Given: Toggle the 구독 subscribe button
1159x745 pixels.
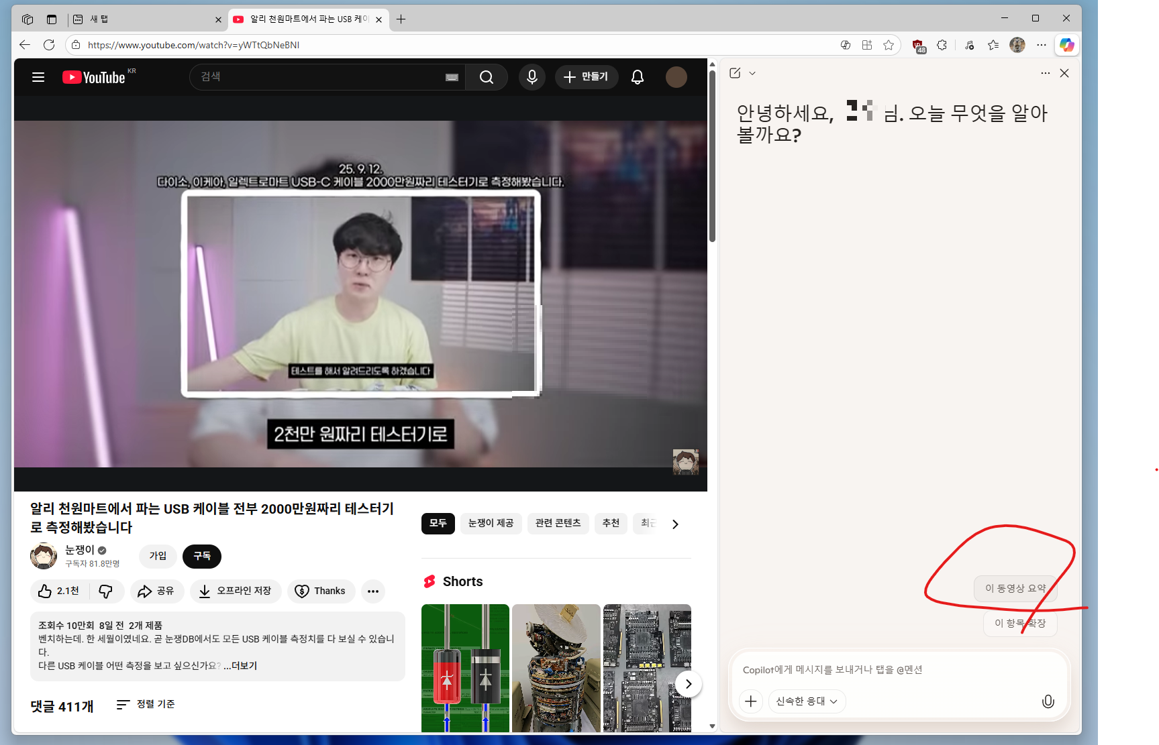Looking at the screenshot, I should 202,556.
